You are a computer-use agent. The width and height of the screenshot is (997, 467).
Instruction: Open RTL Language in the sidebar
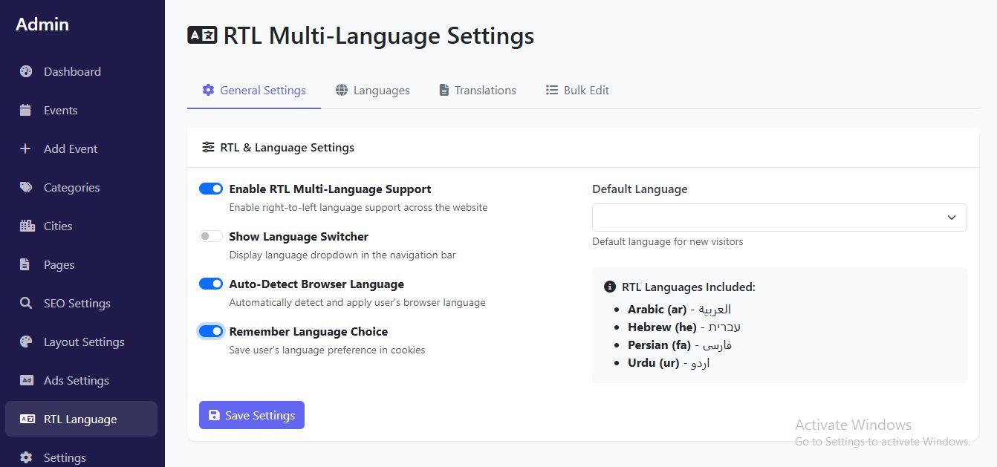click(x=80, y=419)
